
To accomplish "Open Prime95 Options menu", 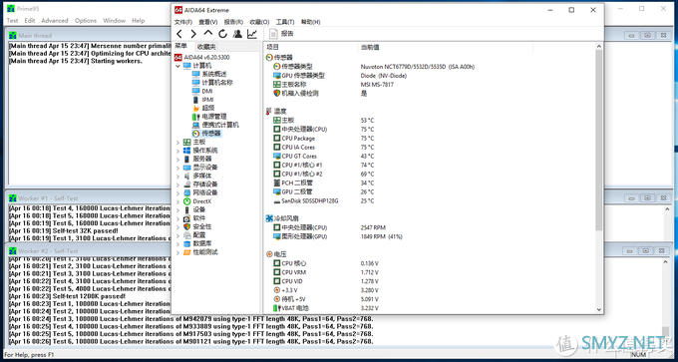I will 86,20.
